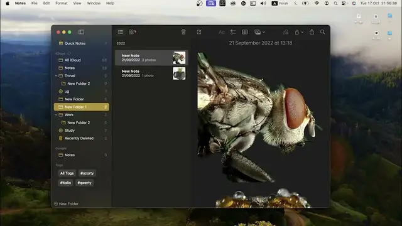Search notes with magnifier icon
The height and width of the screenshot is (226, 402).
(x=322, y=32)
